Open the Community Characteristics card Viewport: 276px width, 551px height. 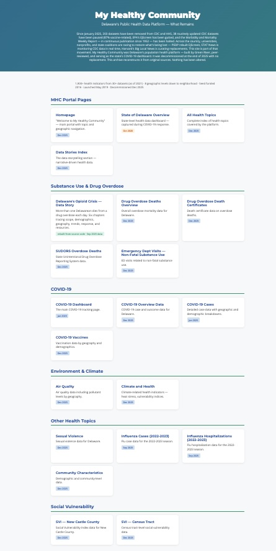pos(82,481)
